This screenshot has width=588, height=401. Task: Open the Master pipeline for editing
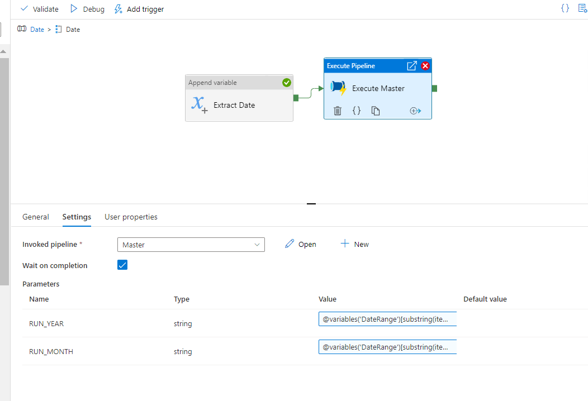coord(300,244)
